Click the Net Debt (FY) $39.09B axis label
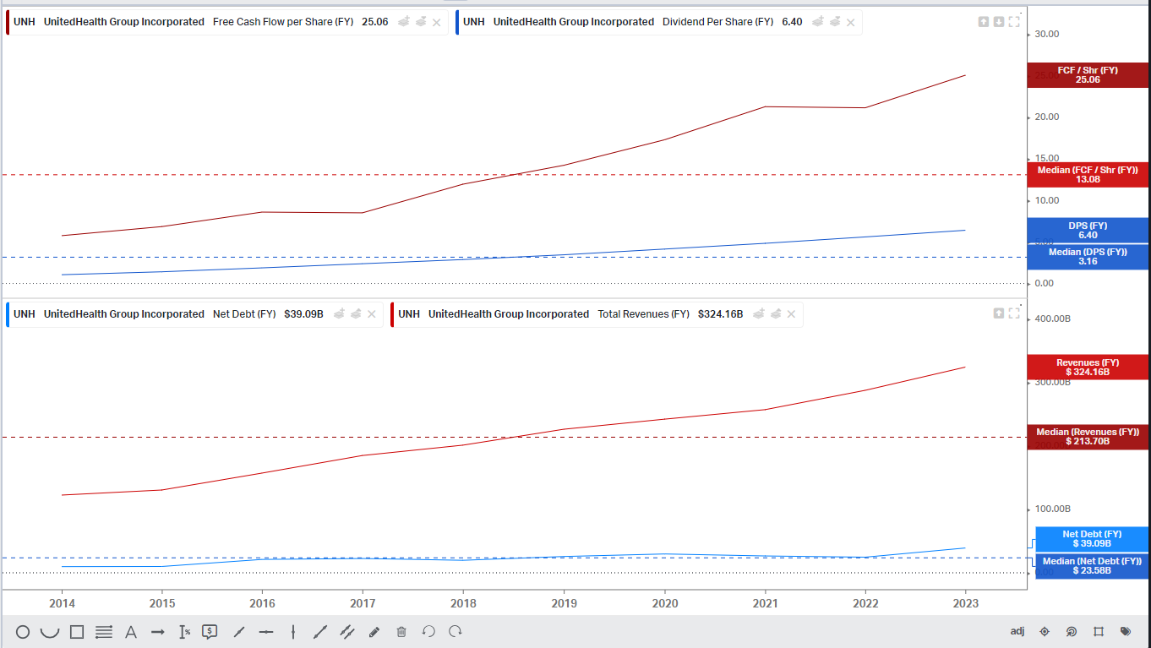The width and height of the screenshot is (1151, 648). click(1092, 539)
